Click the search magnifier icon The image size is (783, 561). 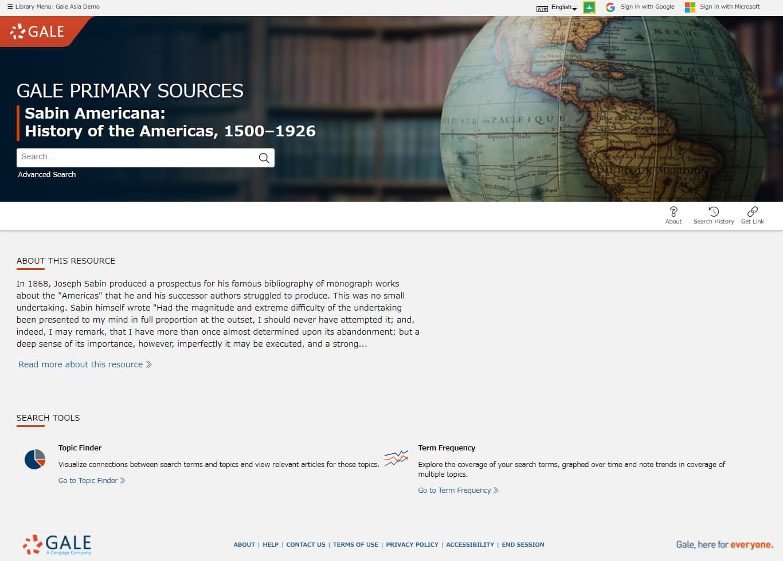tap(264, 158)
